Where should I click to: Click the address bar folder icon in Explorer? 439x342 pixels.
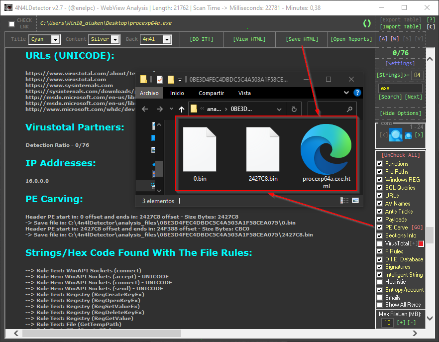[x=194, y=109]
